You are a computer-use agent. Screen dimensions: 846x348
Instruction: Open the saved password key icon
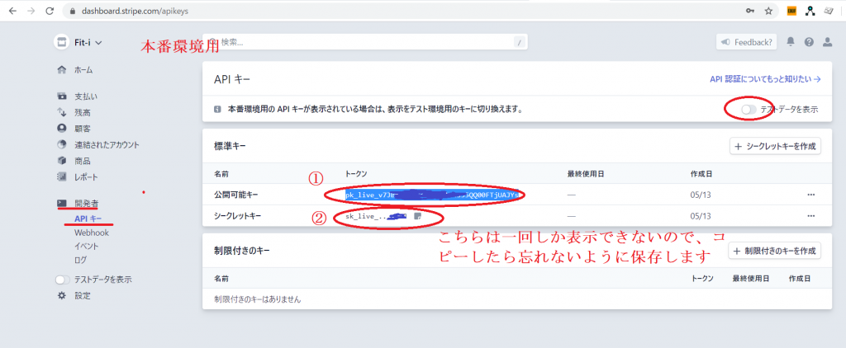(x=750, y=12)
